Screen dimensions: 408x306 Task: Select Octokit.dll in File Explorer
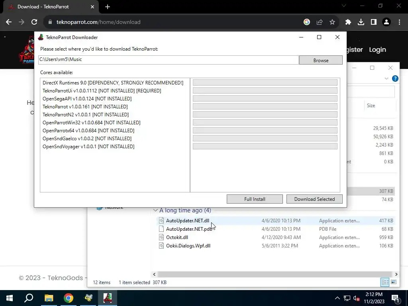click(x=177, y=237)
